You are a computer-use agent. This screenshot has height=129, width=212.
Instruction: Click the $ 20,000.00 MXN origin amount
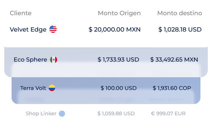pyautogui.click(x=115, y=29)
